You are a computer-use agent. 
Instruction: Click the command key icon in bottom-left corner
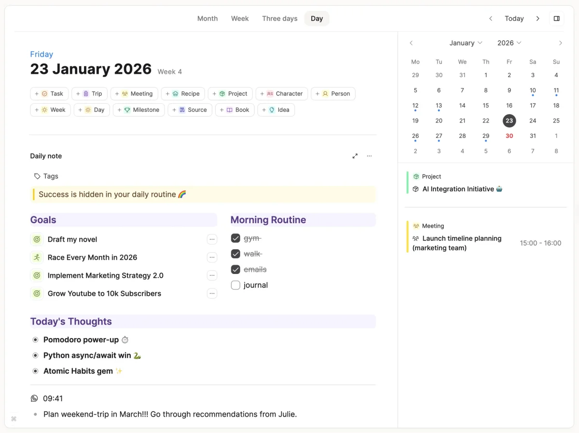(14, 419)
